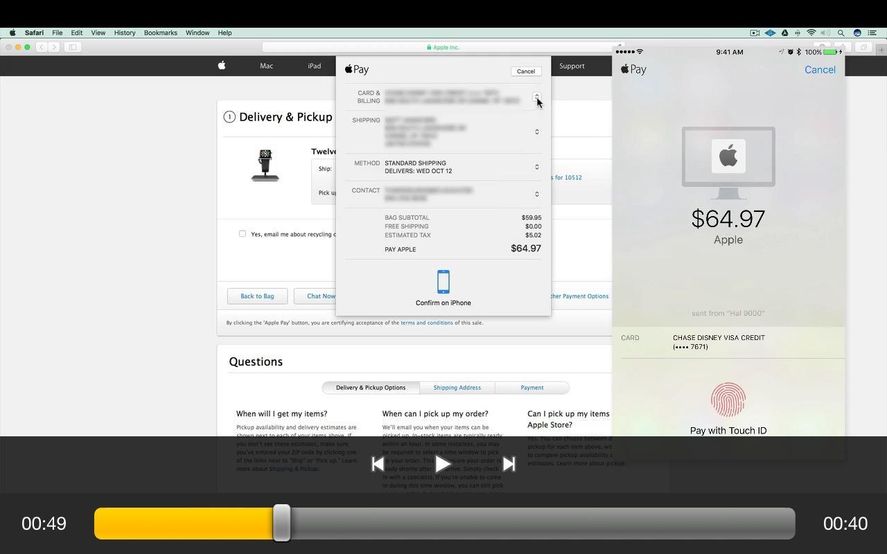Select the Delivery & Pickup Options tab

pyautogui.click(x=371, y=388)
